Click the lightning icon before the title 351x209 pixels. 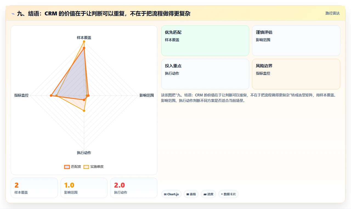coord(13,13)
